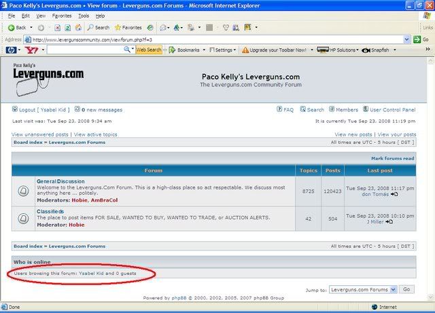Viewport: 435px width, 313px height.
Task: Open Bookmarks in Yahoo toolbar
Action: tap(184, 50)
